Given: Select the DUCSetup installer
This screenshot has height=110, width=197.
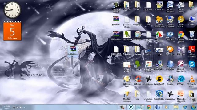Looking at the screenshot, I should [x=138, y=36].
